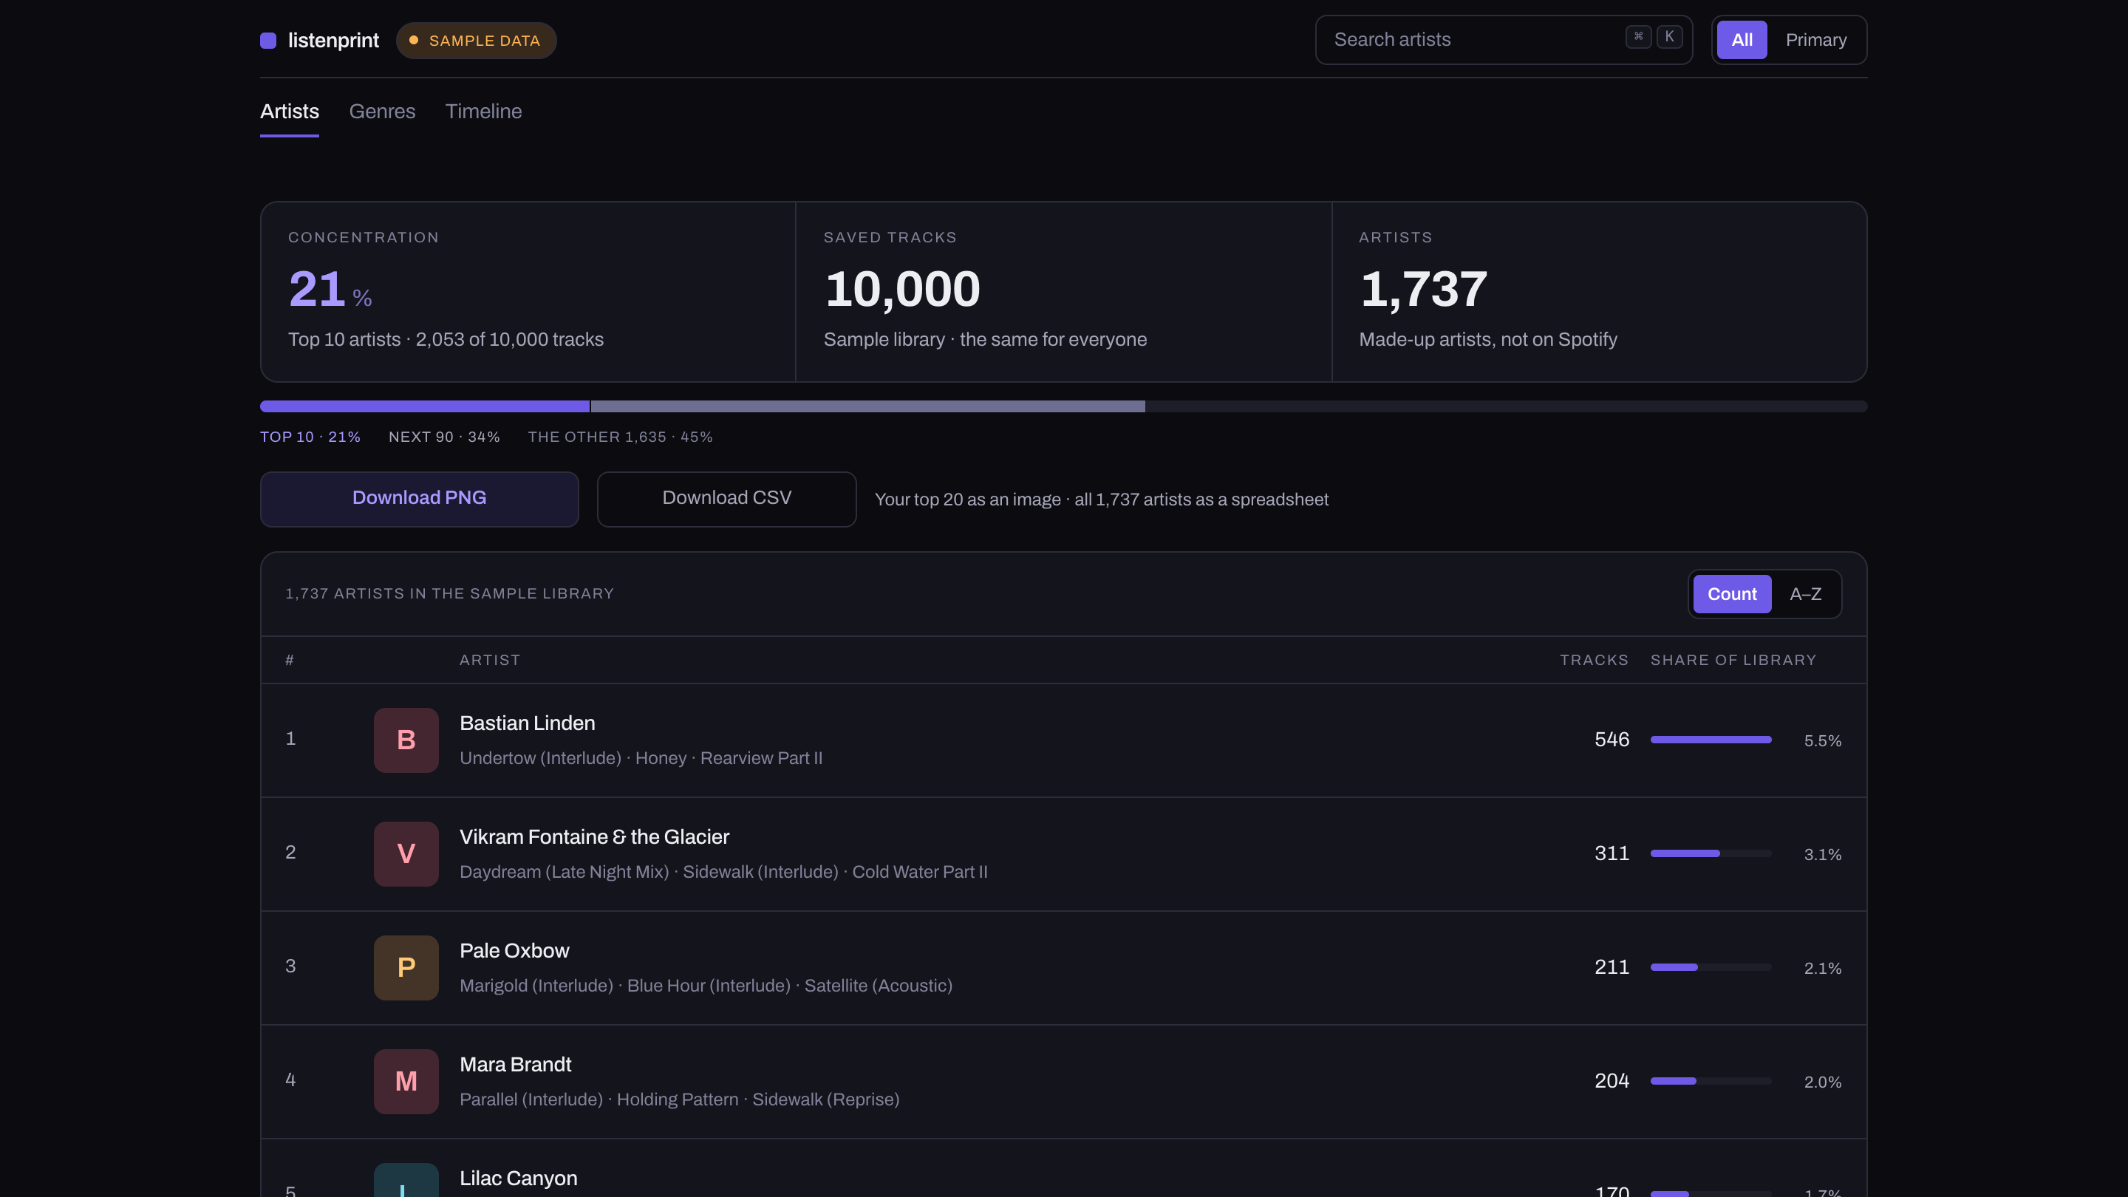Image resolution: width=2128 pixels, height=1197 pixels.
Task: Click the 10,000 saved tracks value
Action: 902,289
